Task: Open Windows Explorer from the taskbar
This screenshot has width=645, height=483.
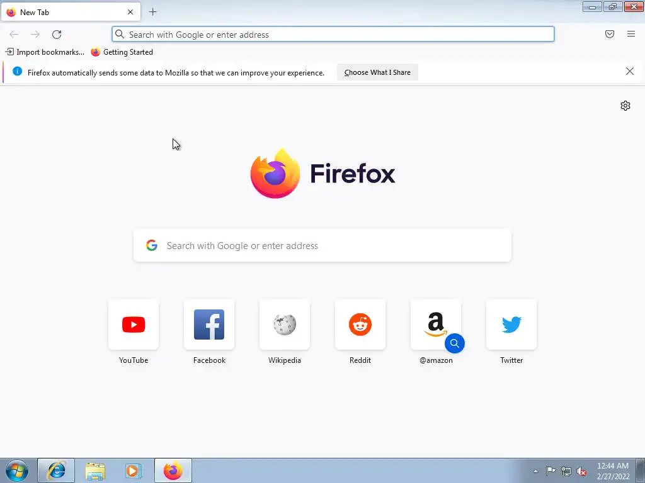Action: 95,470
